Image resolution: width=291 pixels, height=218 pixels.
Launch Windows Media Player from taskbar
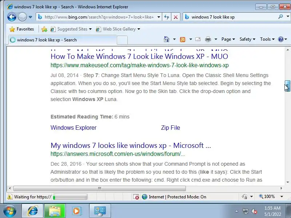(x=76, y=211)
